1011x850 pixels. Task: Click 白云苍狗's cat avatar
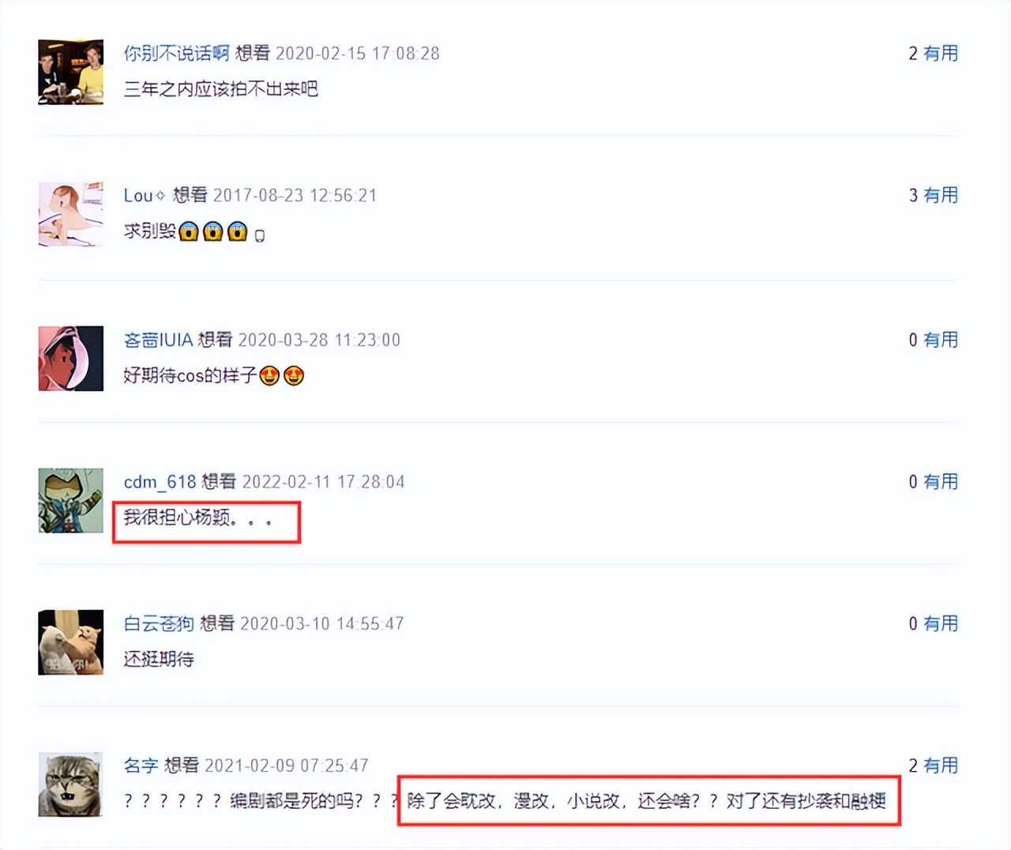(x=70, y=642)
